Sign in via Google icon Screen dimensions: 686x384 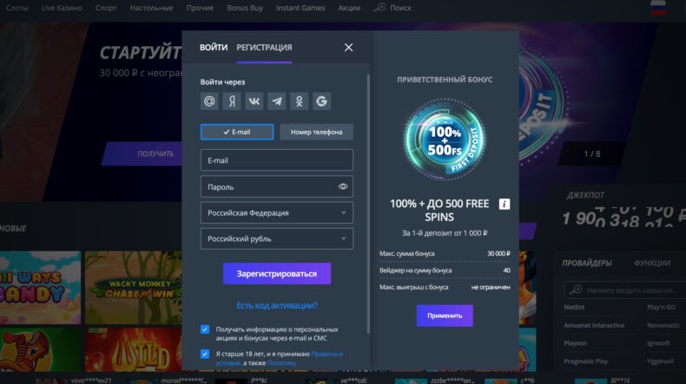(x=321, y=101)
